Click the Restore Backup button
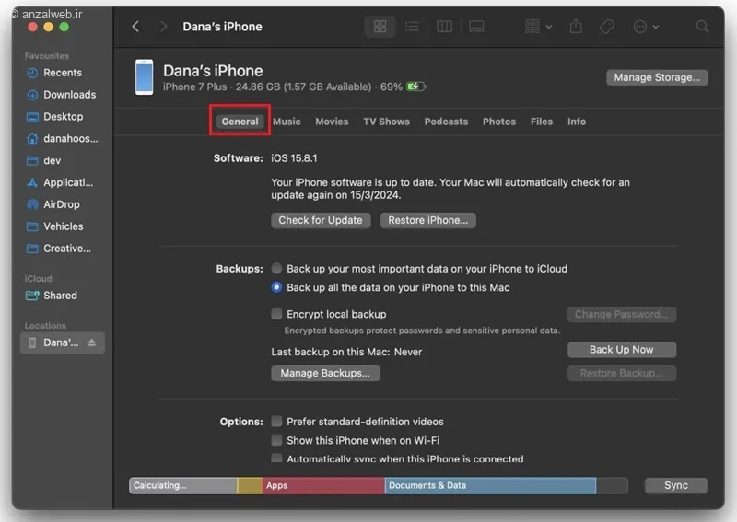This screenshot has width=737, height=522. click(x=621, y=373)
